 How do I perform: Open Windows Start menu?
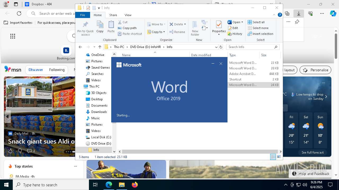point(6,185)
